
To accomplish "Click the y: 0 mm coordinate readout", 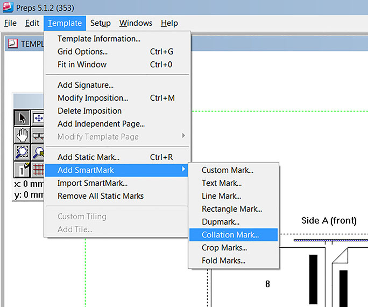I will tap(29, 194).
